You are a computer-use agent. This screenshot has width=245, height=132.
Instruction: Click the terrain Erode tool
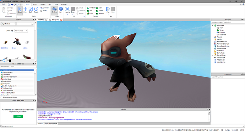(100, 11)
